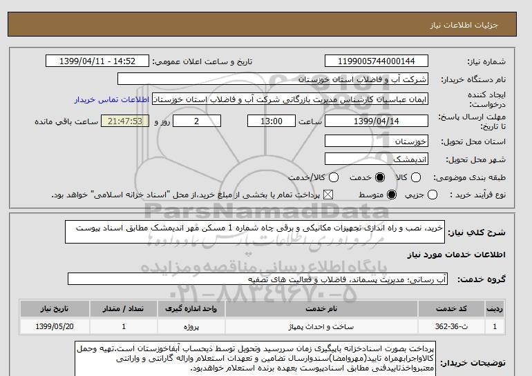Click service code cell ث-36-362
The height and width of the screenshot is (376, 532).
coord(451,326)
